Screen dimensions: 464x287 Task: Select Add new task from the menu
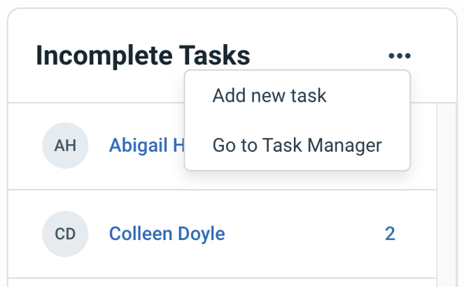[x=269, y=95]
